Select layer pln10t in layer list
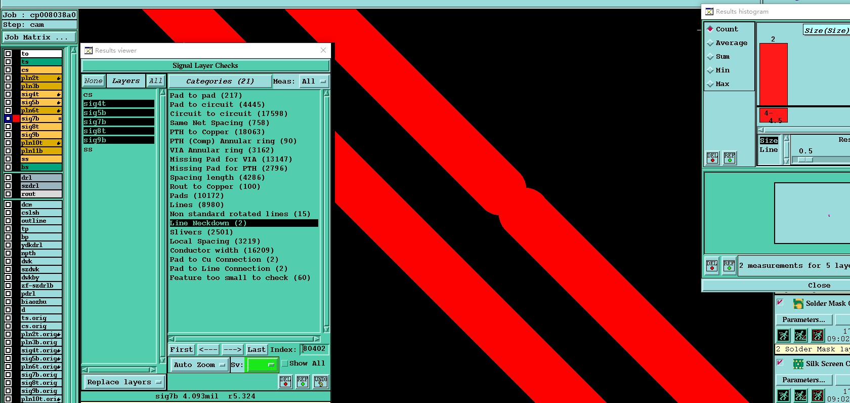850x403 pixels. coord(41,143)
